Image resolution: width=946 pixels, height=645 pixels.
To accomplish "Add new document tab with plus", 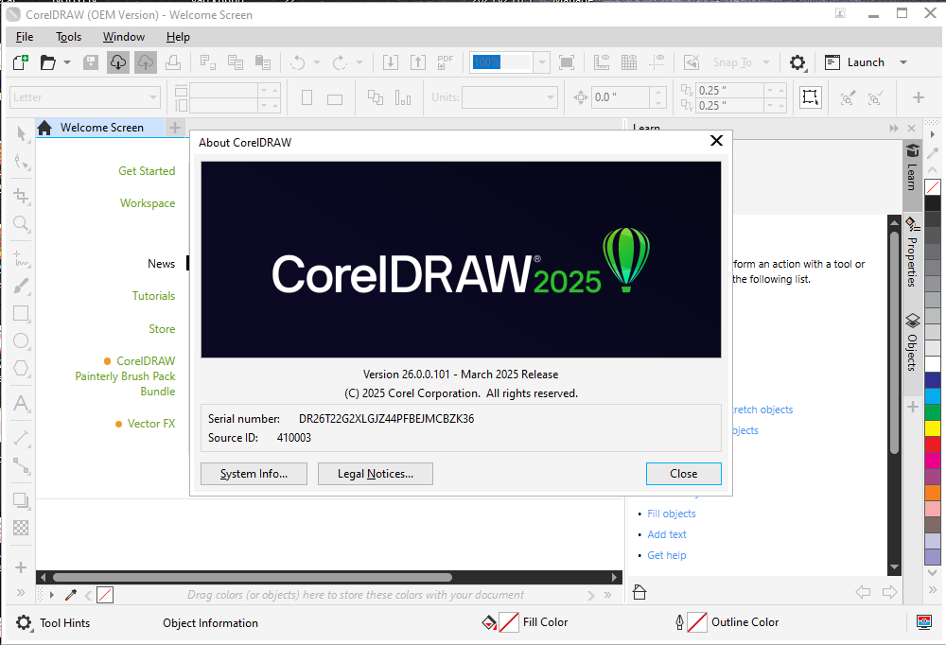I will pyautogui.click(x=174, y=128).
